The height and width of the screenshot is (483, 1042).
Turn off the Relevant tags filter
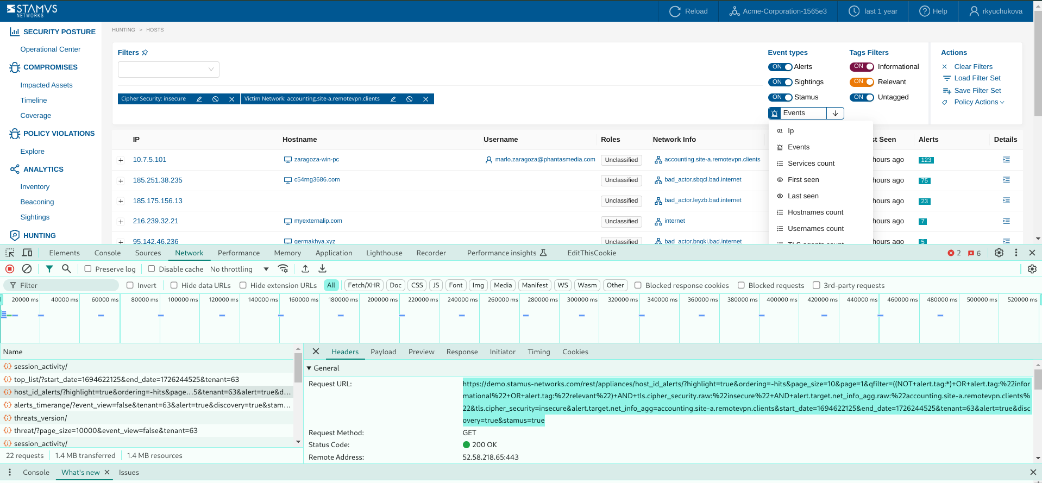tap(862, 82)
